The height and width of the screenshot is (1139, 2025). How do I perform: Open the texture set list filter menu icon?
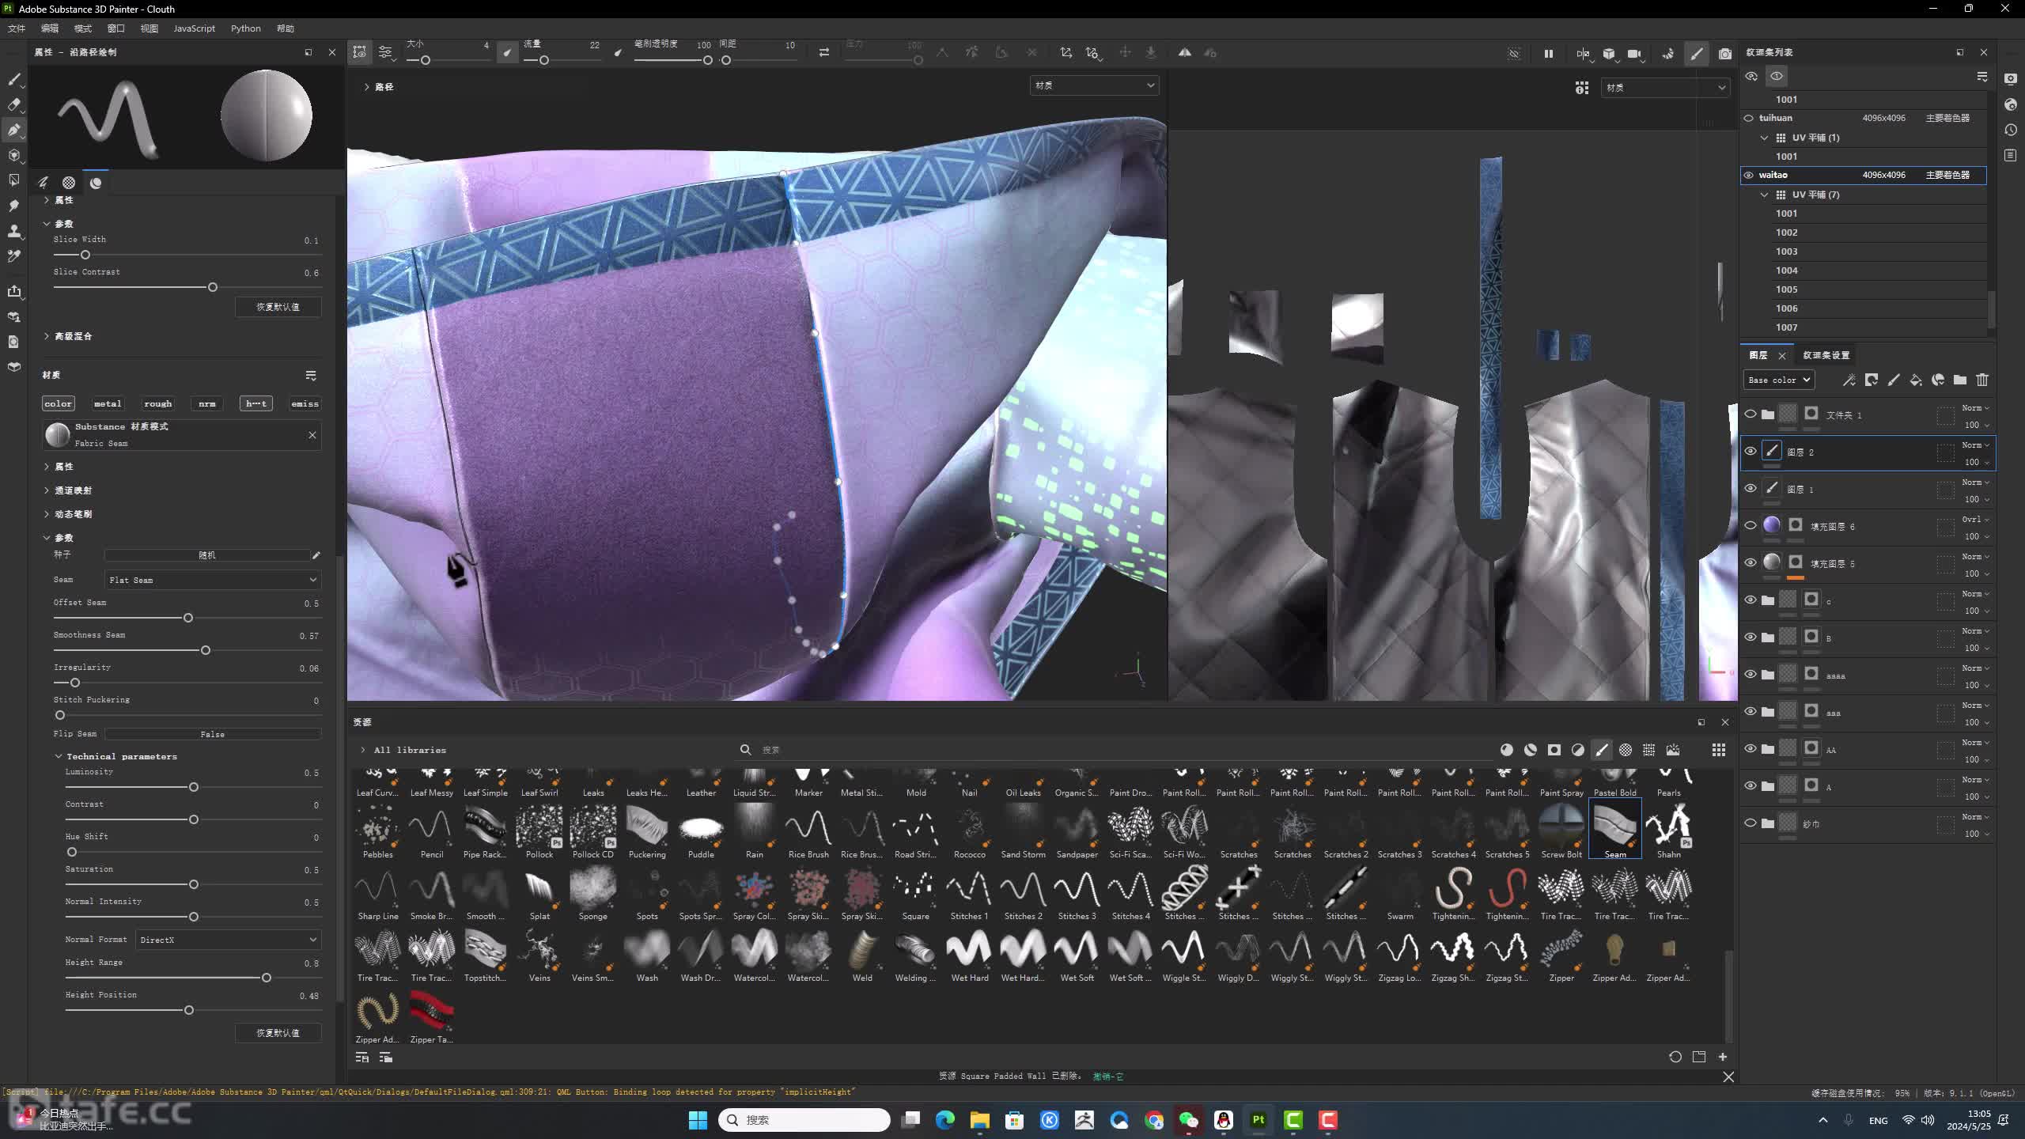1982,77
